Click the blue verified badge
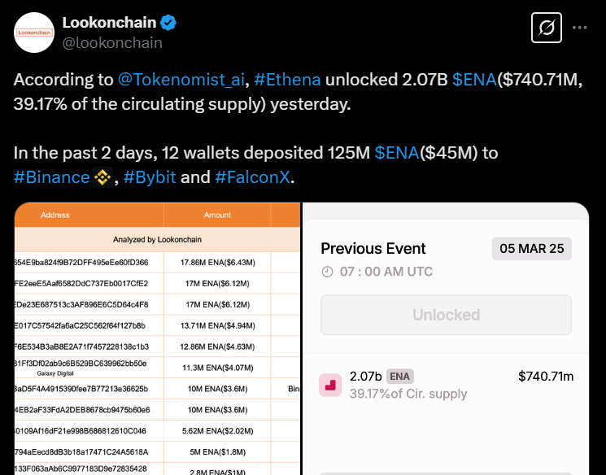 point(168,23)
